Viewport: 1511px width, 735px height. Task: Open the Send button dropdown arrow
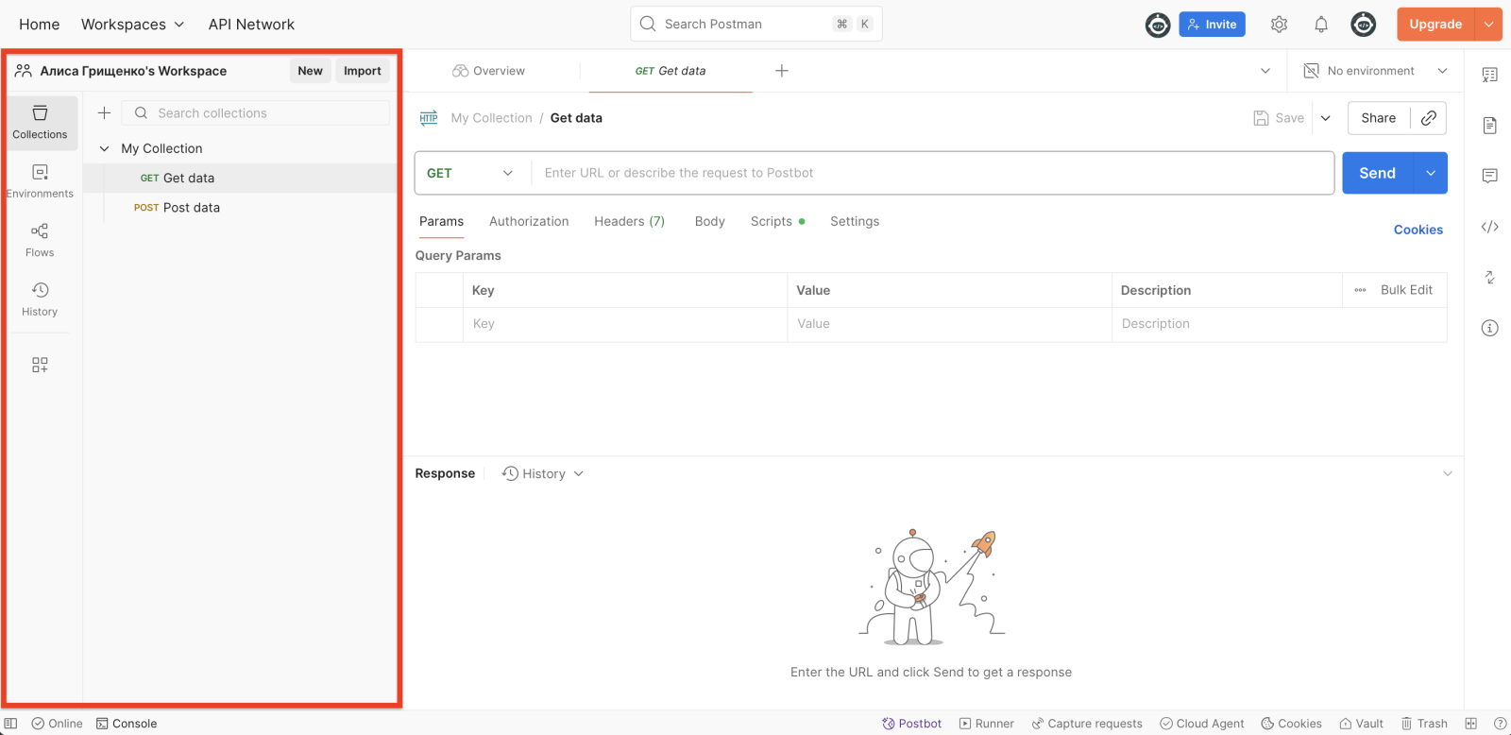click(1431, 173)
